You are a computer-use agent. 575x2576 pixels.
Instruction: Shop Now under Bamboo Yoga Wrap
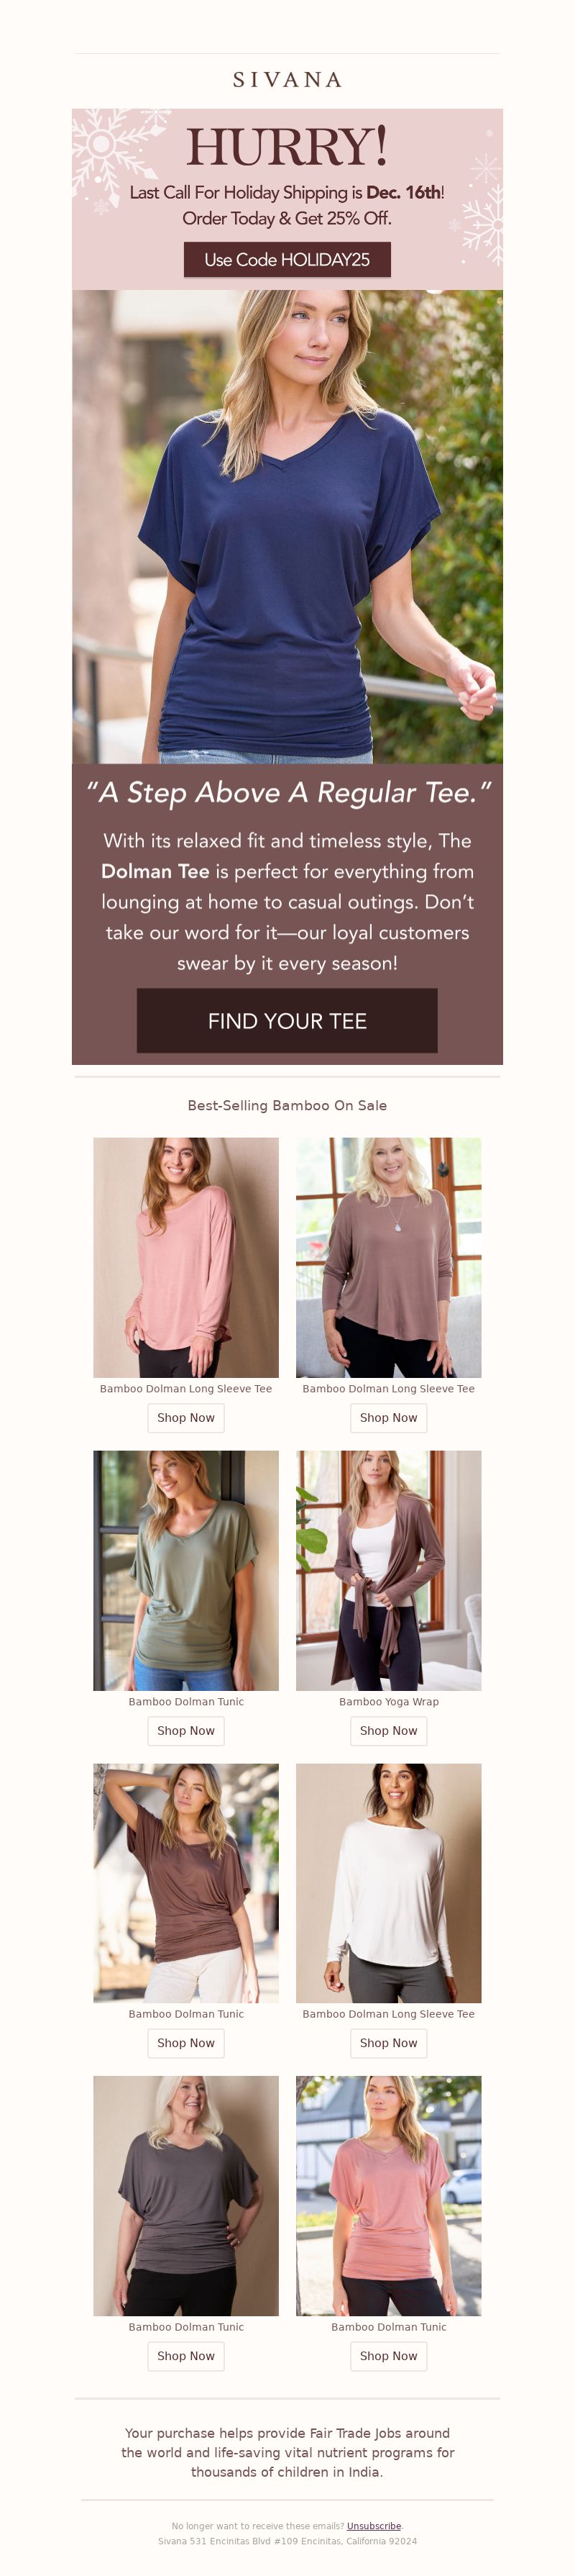[x=388, y=1731]
